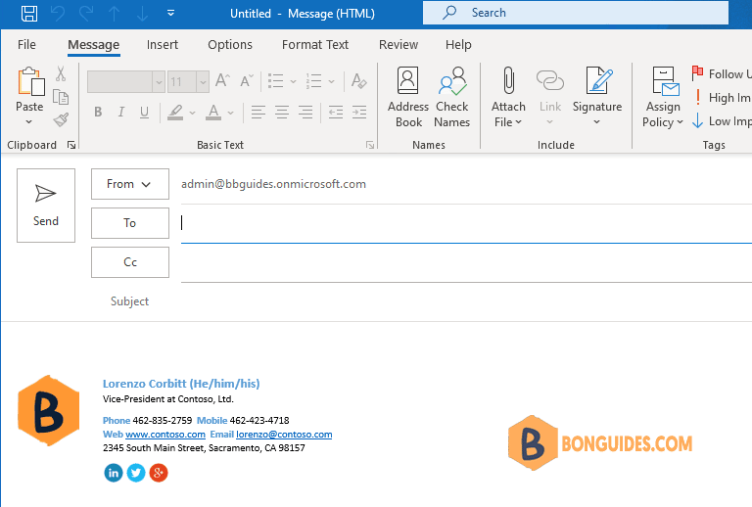Click the Paste clipboard icon
The height and width of the screenshot is (507, 752).
[29, 81]
